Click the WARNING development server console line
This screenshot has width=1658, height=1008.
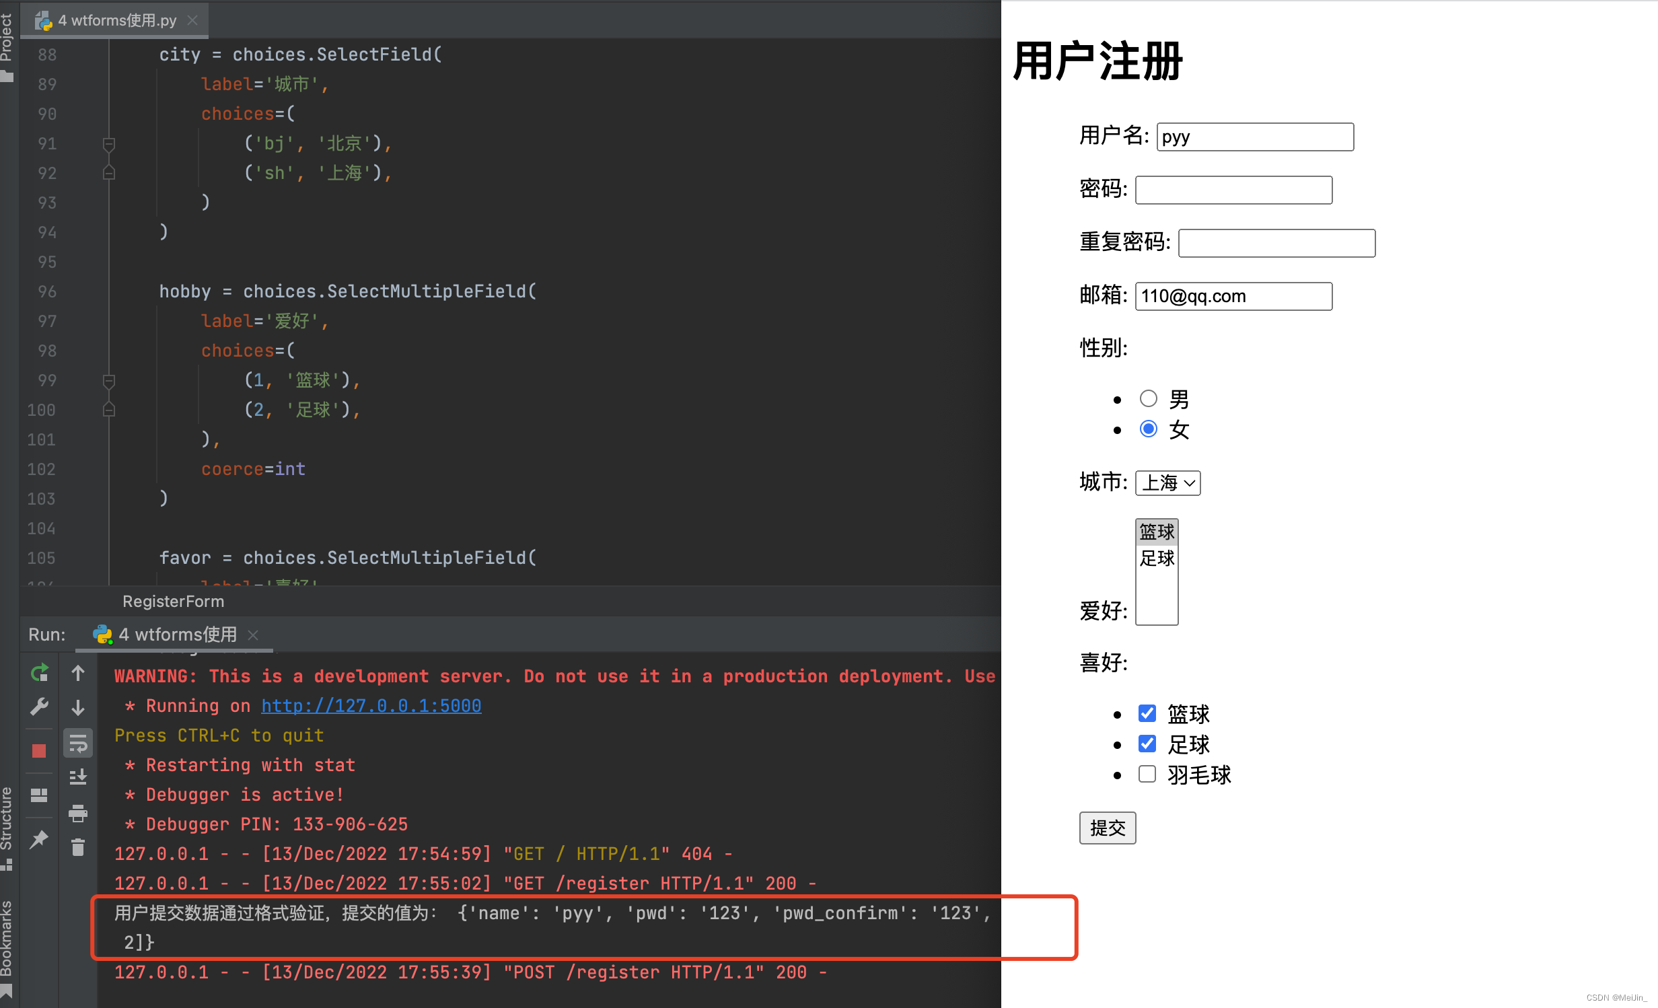(554, 676)
